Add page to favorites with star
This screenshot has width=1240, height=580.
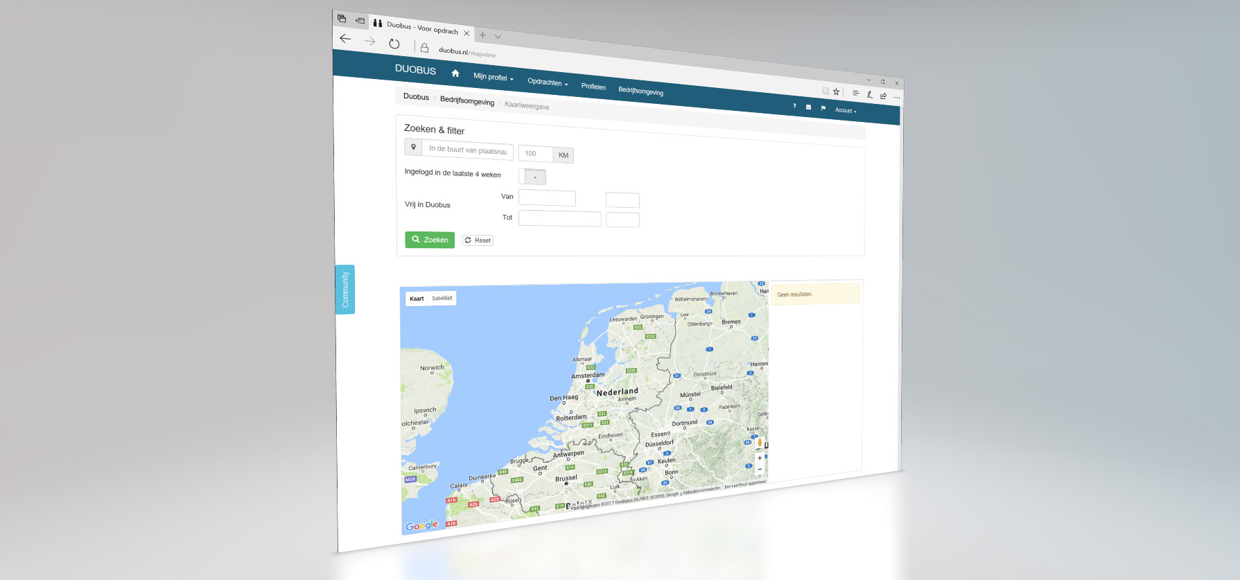click(x=836, y=91)
